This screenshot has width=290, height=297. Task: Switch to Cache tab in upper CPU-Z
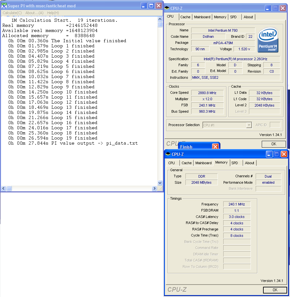pyautogui.click(x=185, y=17)
